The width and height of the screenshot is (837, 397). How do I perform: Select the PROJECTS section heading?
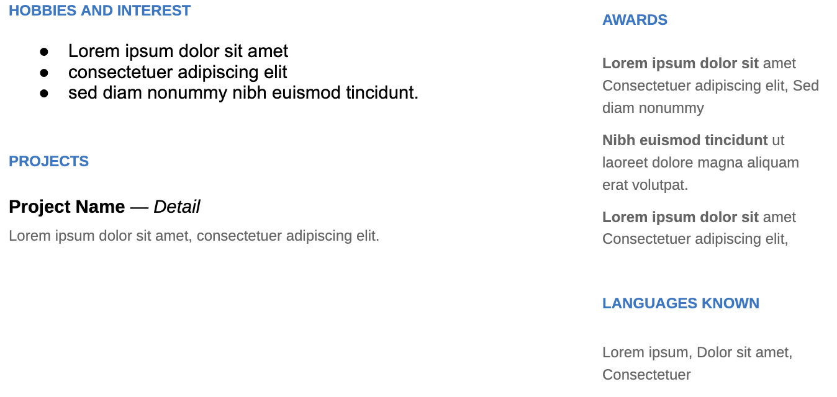48,161
